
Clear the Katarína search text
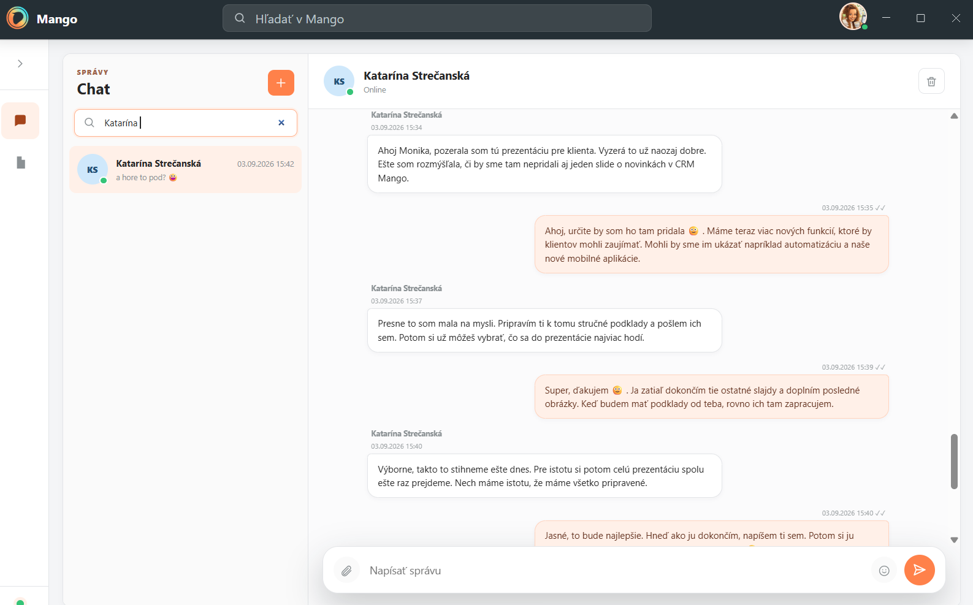click(x=281, y=123)
